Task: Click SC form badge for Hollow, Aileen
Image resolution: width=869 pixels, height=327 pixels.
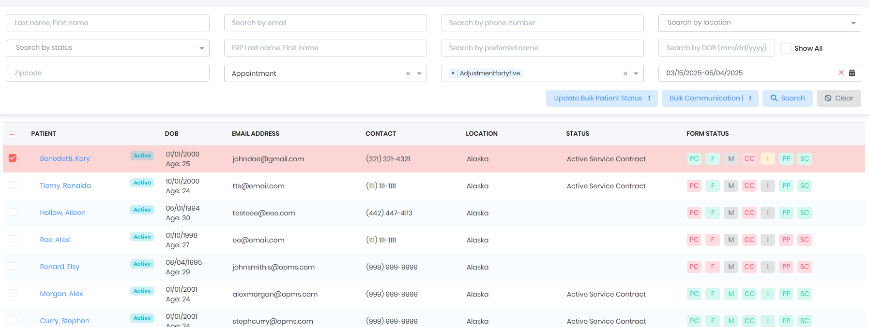Action: [805, 213]
